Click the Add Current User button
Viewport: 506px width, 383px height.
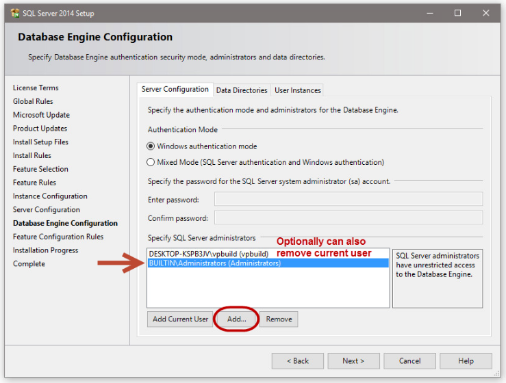coord(180,319)
